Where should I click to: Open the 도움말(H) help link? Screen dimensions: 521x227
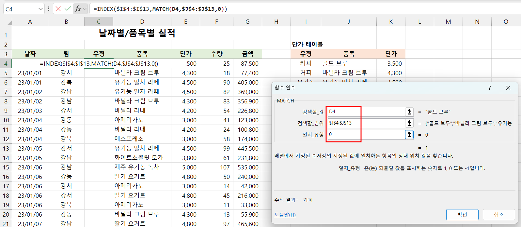(285, 215)
